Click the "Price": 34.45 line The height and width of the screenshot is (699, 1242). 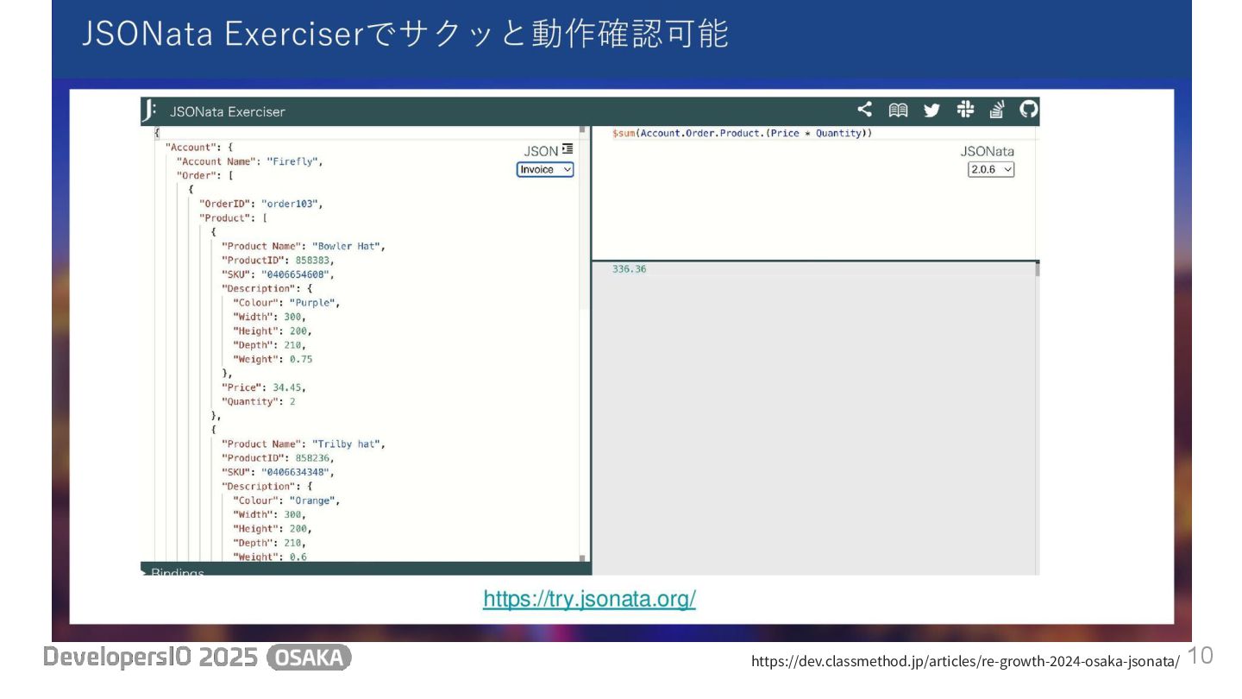coord(264,387)
